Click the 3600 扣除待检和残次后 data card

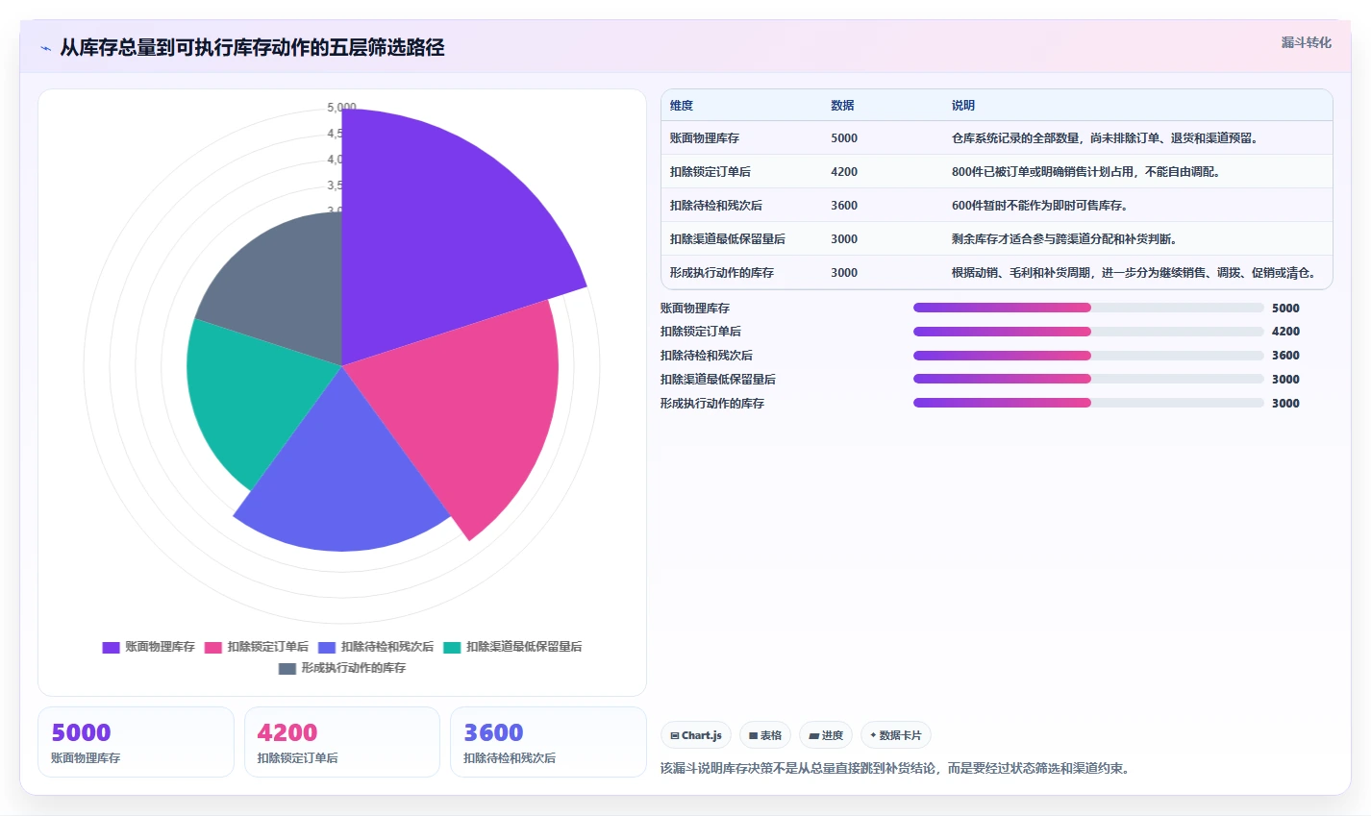tap(548, 742)
